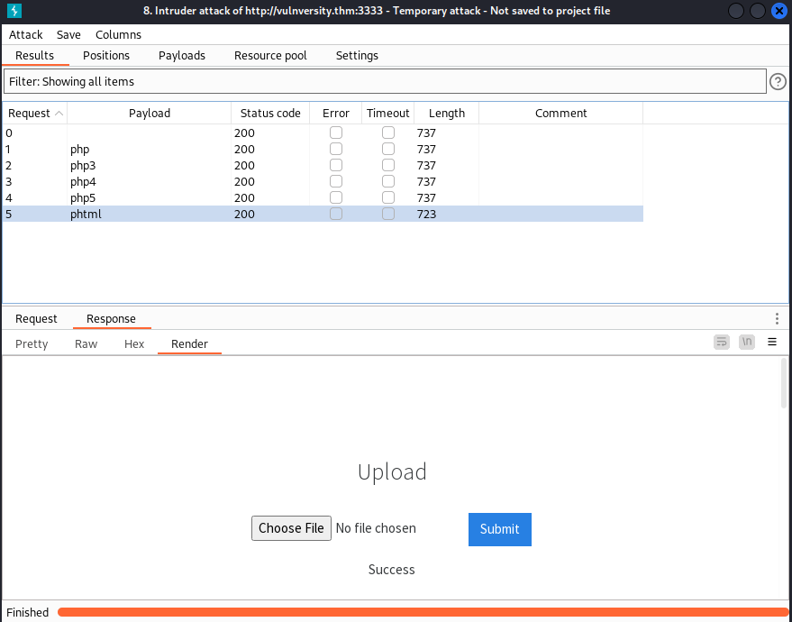Toggle the Error checkbox in the php4 row
792x622 pixels.
pos(336,181)
